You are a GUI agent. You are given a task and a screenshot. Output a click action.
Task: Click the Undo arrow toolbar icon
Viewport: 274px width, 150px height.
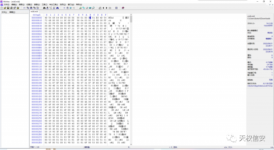[24, 7]
